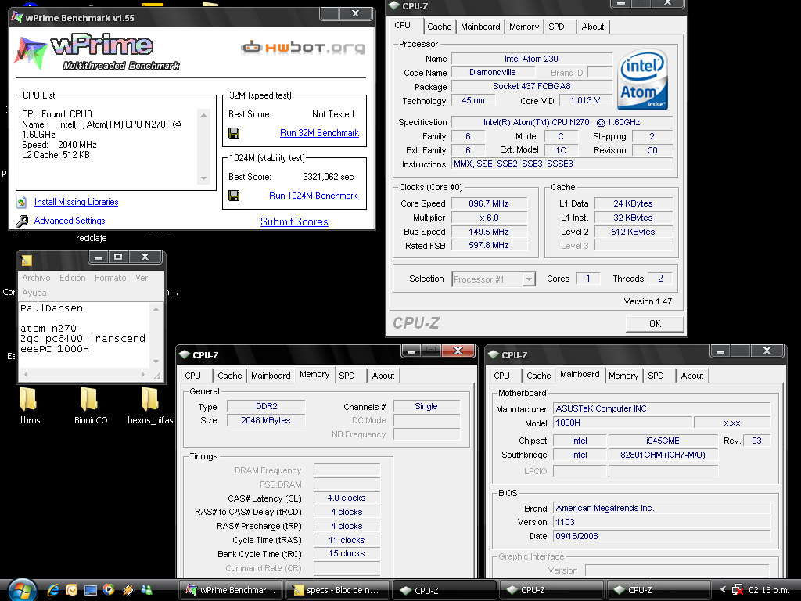Click the Name field Intel Atom 230
801x601 pixels.
pos(531,59)
